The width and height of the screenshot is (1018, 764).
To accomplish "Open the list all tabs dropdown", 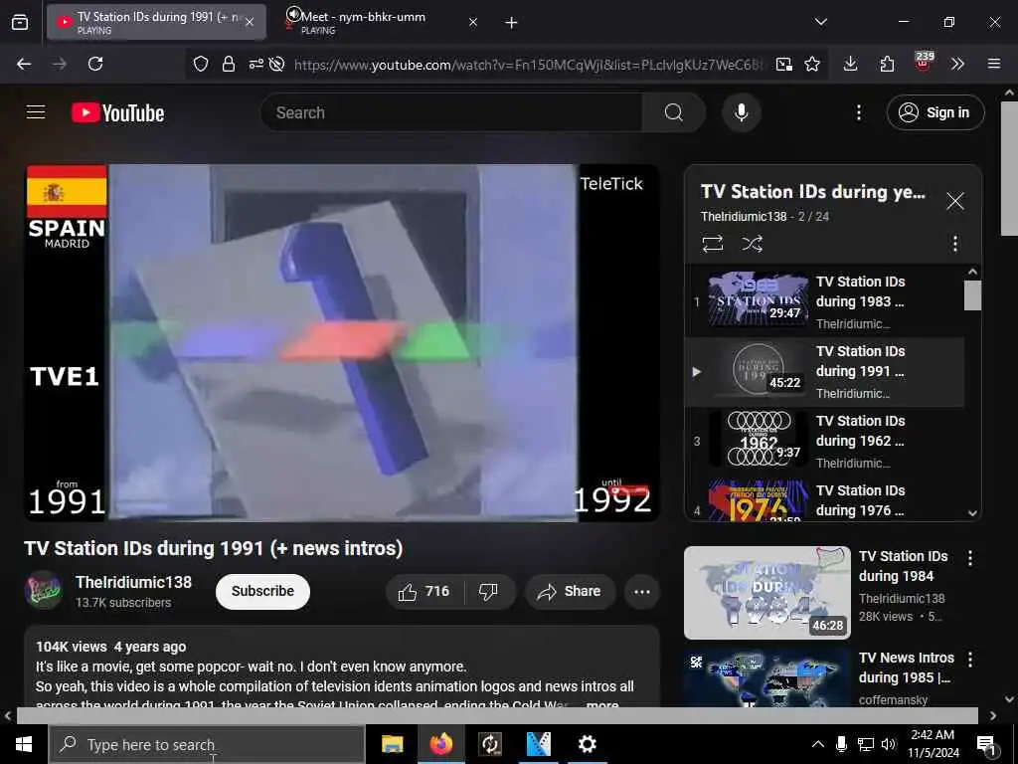I will (x=821, y=22).
